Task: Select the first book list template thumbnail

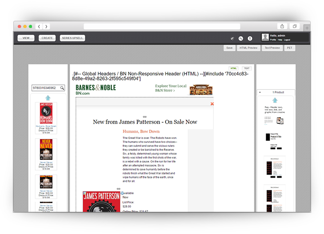Action: click(x=275, y=168)
